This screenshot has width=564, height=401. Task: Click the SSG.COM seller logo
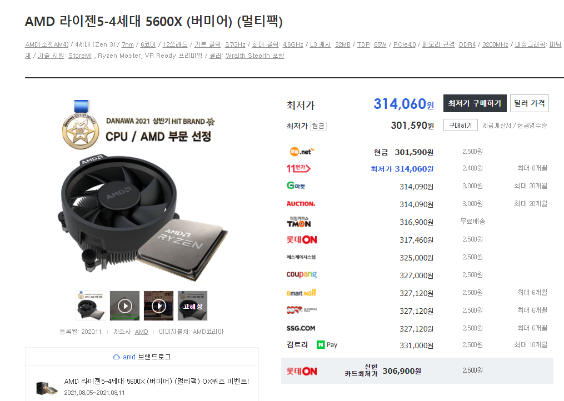click(301, 328)
